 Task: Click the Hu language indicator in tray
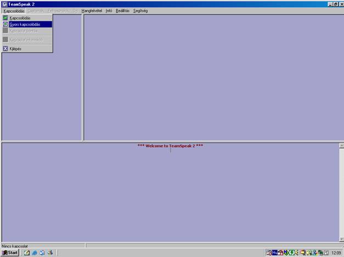coord(275,253)
